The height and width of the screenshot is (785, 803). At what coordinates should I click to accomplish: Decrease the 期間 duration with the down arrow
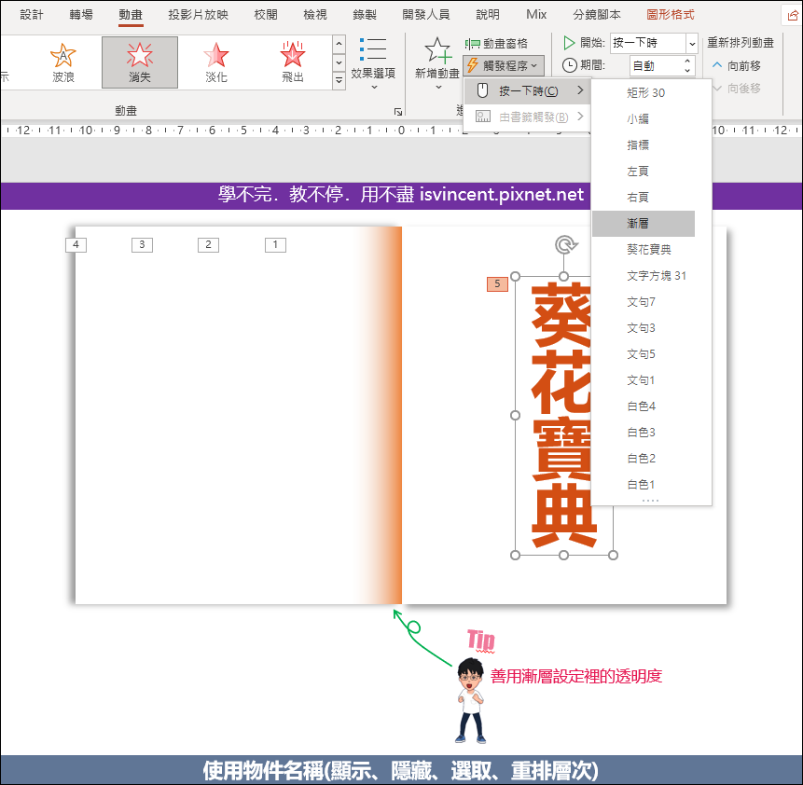(x=687, y=70)
